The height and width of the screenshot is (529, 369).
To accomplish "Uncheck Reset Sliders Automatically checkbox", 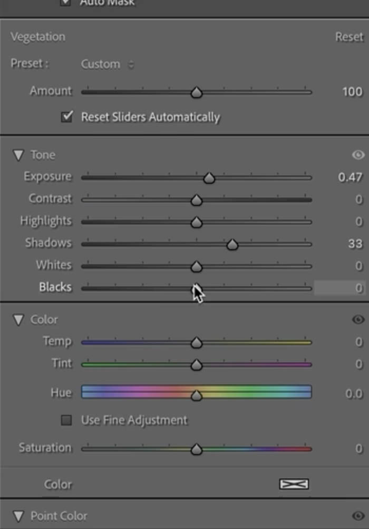I will point(67,117).
